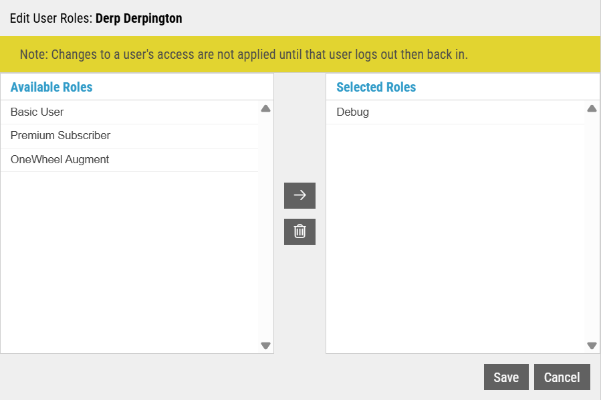Select the Premium Subscriber role
The width and height of the screenshot is (601, 400).
(130, 136)
